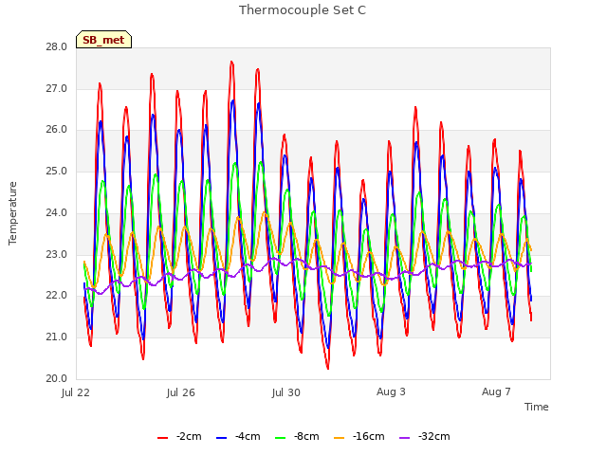Select the green -8cm legend swatch

tap(281, 438)
